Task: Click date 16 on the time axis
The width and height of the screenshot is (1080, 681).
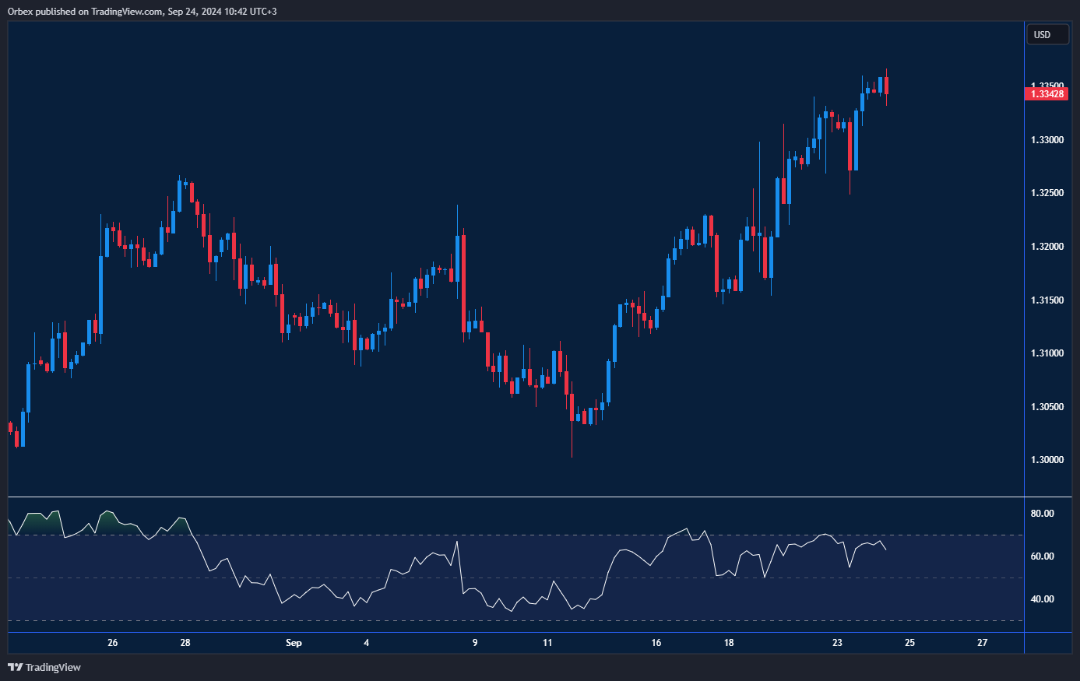Action: tap(656, 643)
